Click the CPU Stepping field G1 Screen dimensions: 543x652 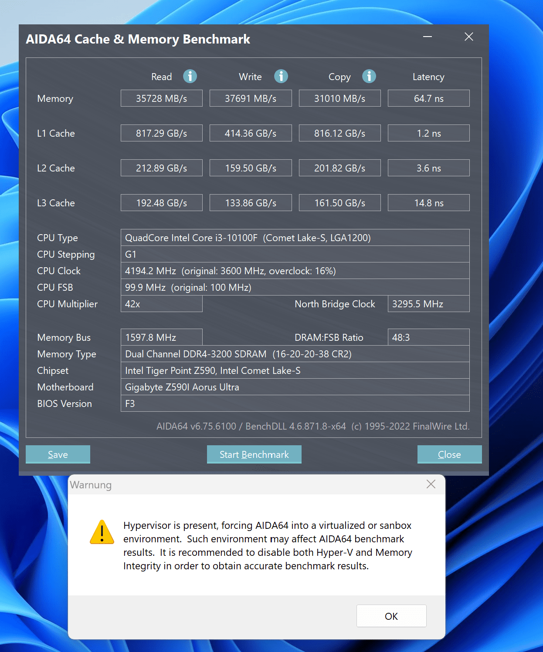coord(295,254)
